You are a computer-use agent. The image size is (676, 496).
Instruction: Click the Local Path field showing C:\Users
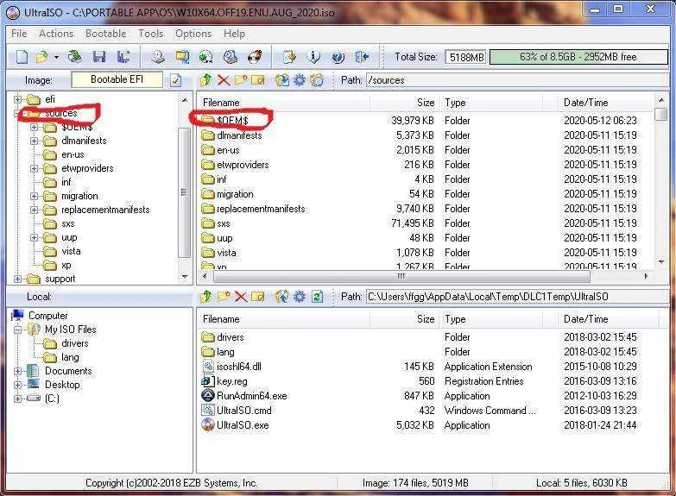pos(516,297)
